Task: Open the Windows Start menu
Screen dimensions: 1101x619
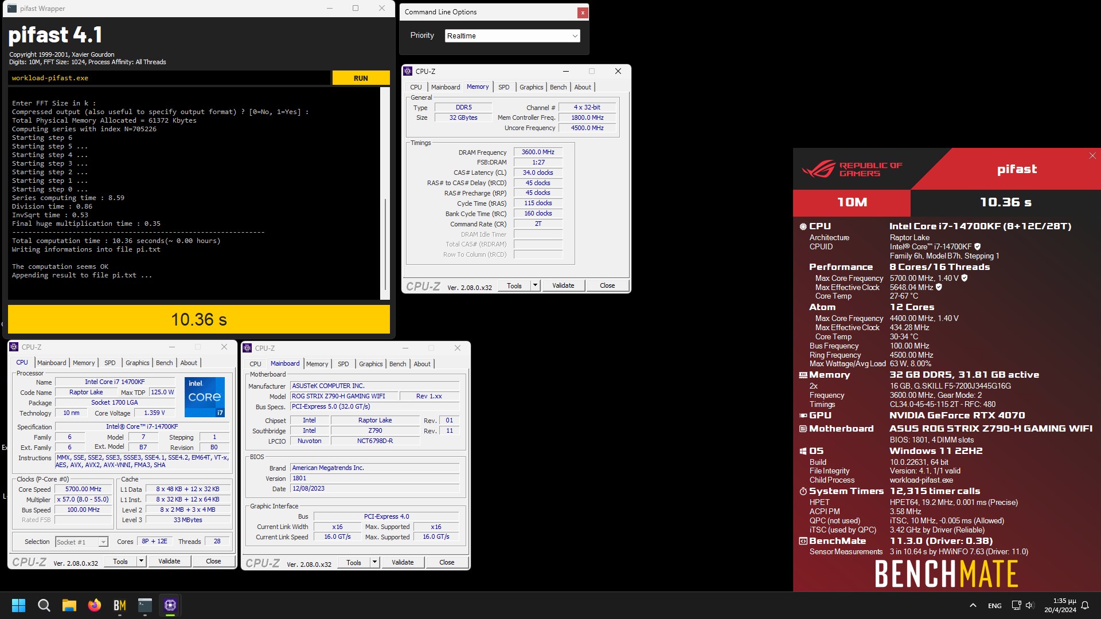Action: [x=18, y=605]
